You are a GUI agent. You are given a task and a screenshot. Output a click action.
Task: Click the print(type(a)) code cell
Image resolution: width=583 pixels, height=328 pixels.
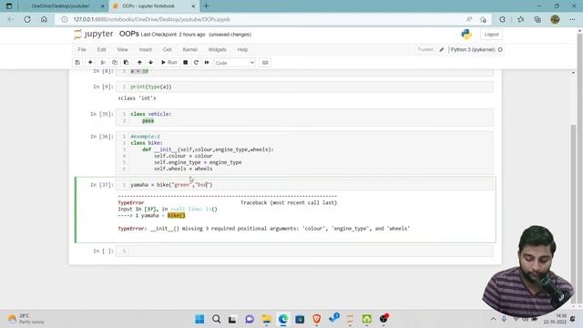coord(304,87)
